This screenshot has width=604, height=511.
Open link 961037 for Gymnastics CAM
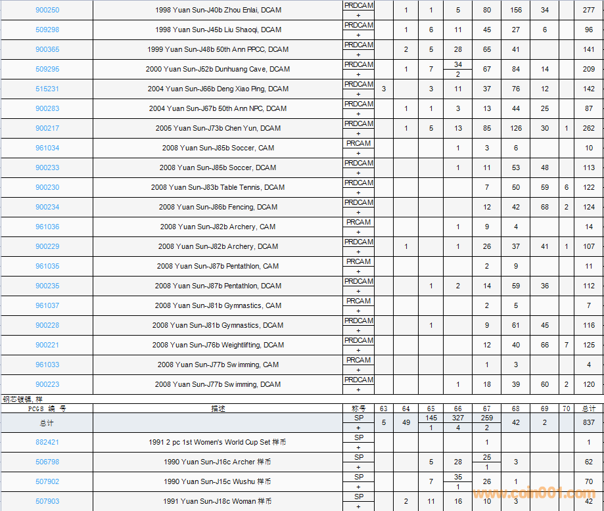tap(47, 305)
